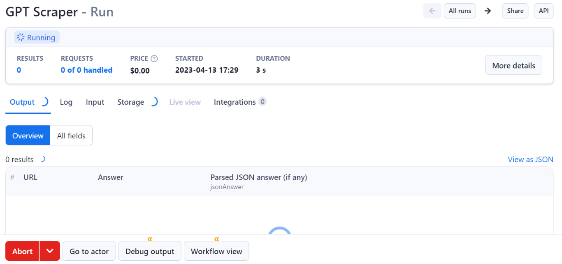Screen dimensions: 562x264
Task: Click the price value $0.00
Action: [x=140, y=71]
